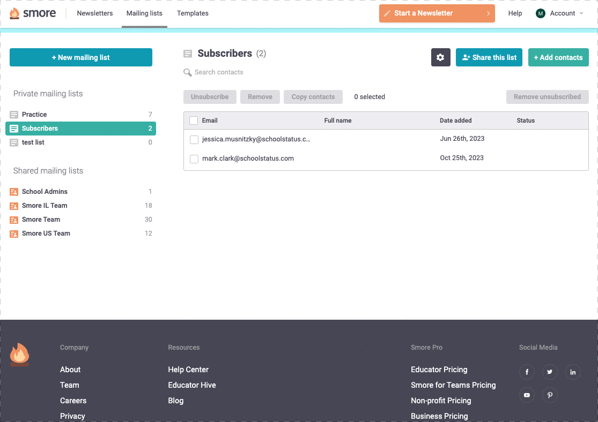
Task: Open the YouTube social media icon
Action: 527,395
